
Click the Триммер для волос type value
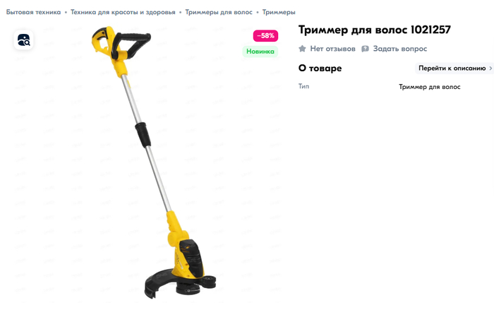(x=430, y=87)
